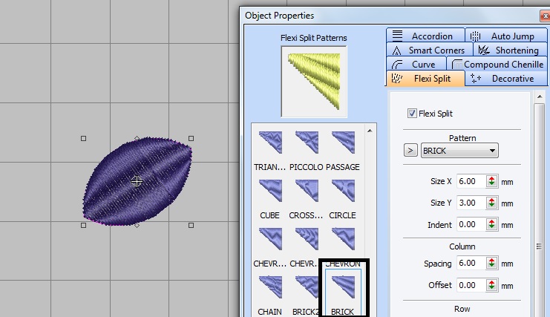Go to Compound Chenille tab
This screenshot has width=550, height=317.
tap(497, 65)
